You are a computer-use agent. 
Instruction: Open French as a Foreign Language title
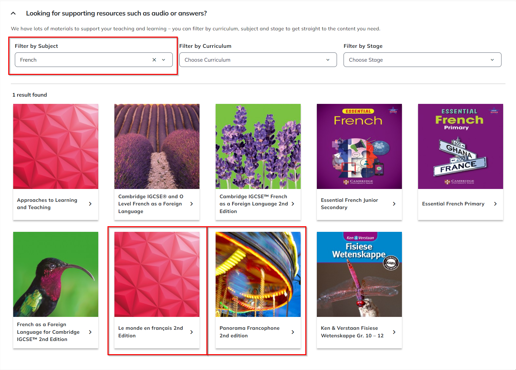tap(48, 332)
